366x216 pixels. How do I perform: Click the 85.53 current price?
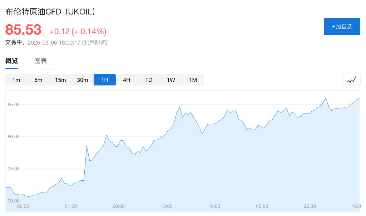pos(23,30)
